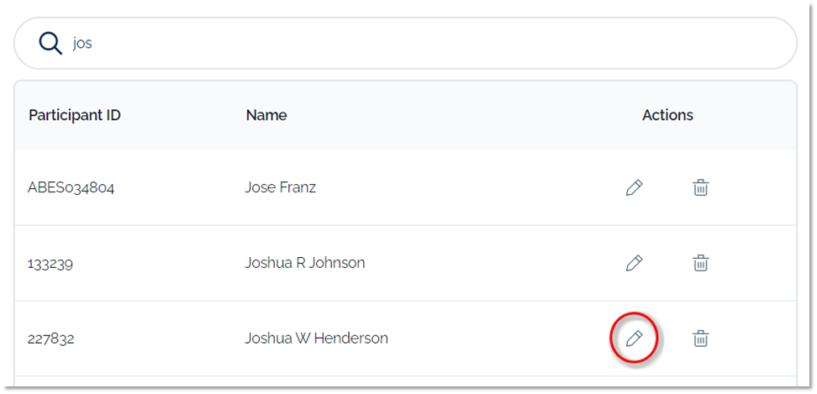
Task: Delete the participant with ID 133239
Action: pyautogui.click(x=700, y=263)
